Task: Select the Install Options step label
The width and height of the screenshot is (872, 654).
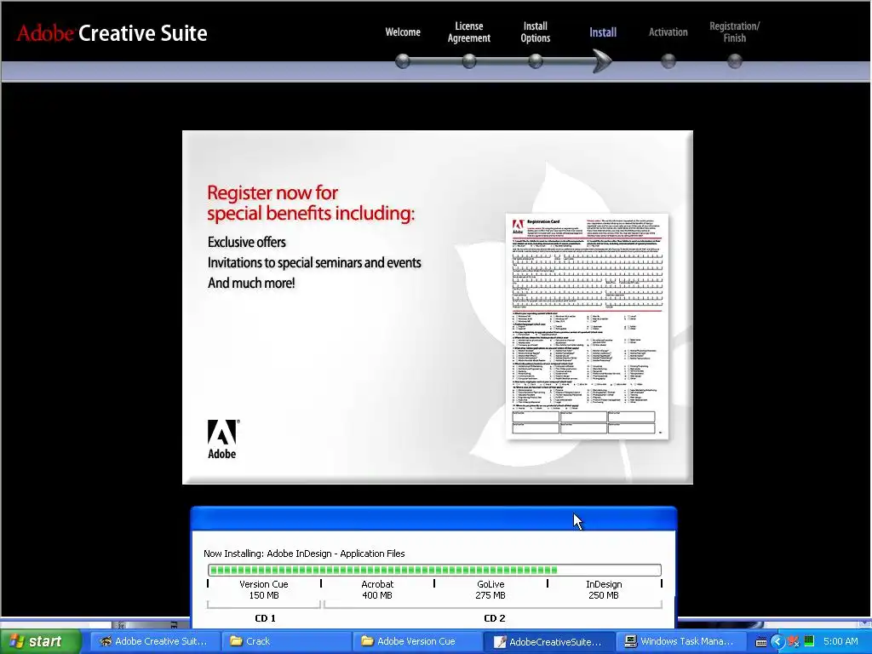Action: 535,32
